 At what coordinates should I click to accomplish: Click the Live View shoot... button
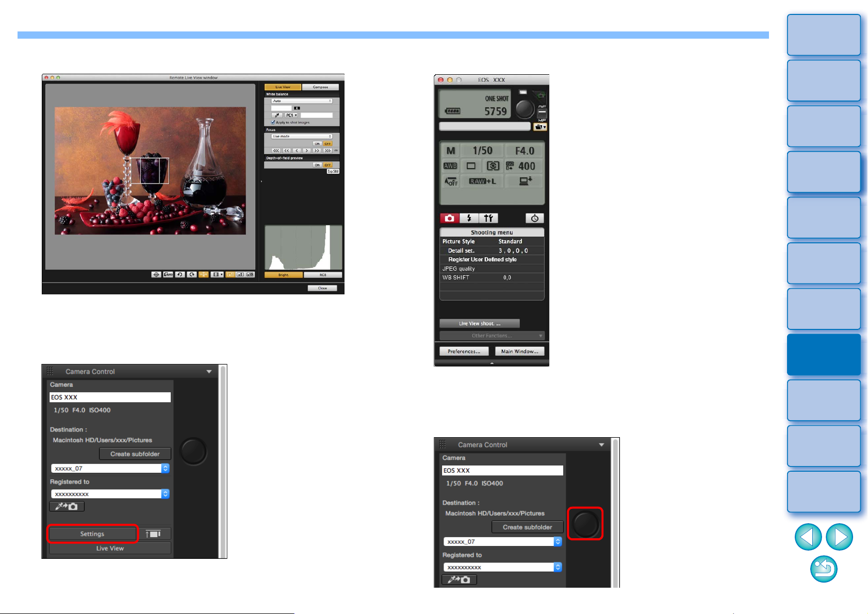coord(480,324)
